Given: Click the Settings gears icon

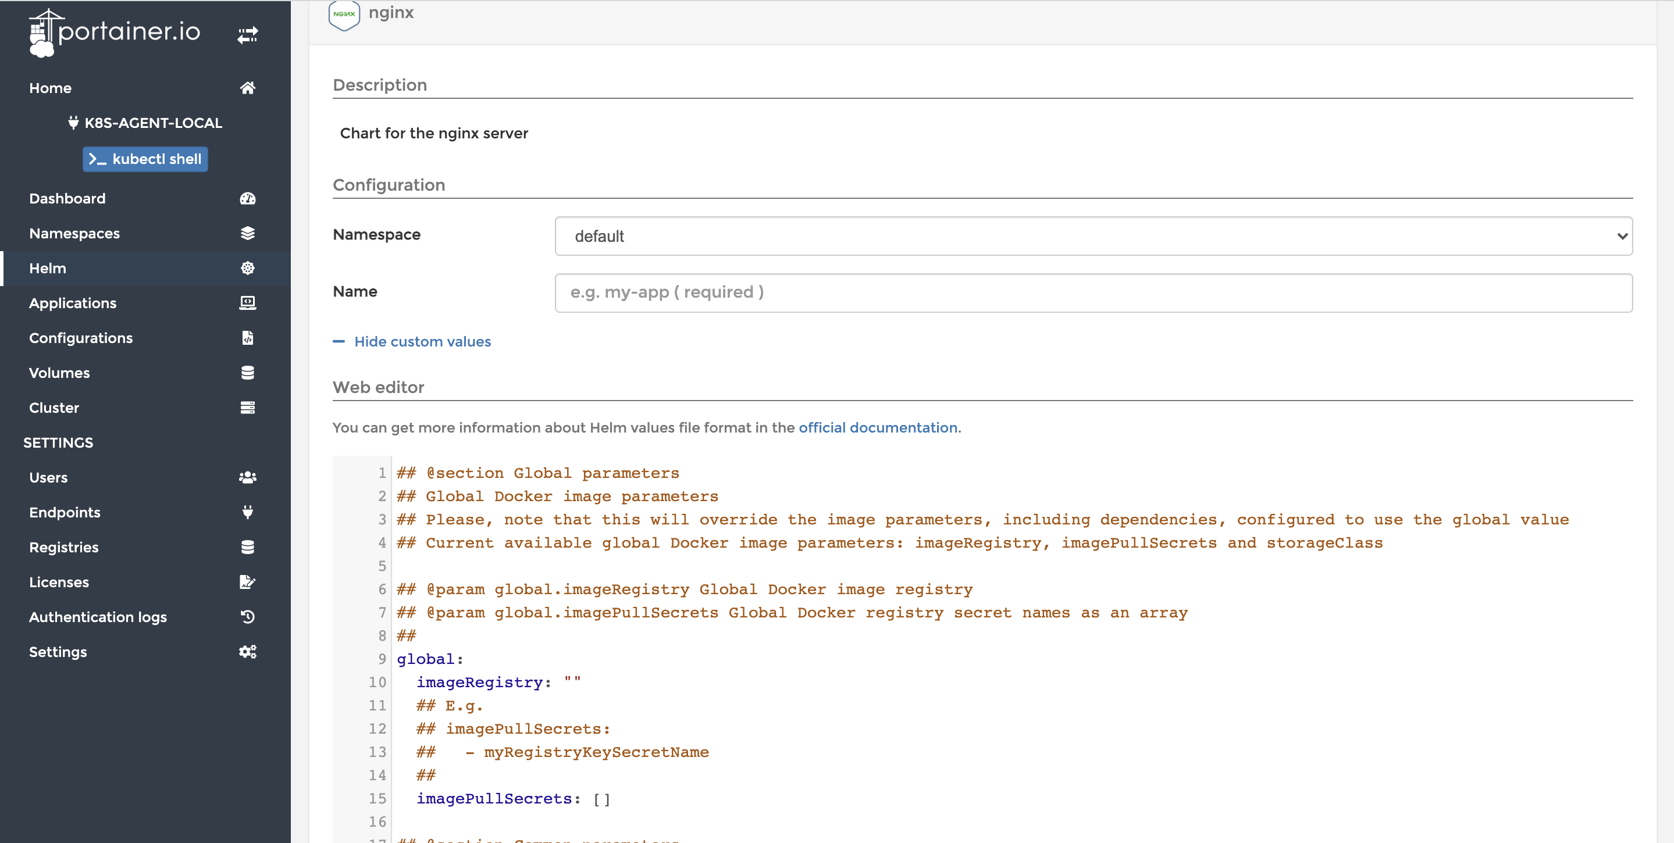Looking at the screenshot, I should (248, 651).
